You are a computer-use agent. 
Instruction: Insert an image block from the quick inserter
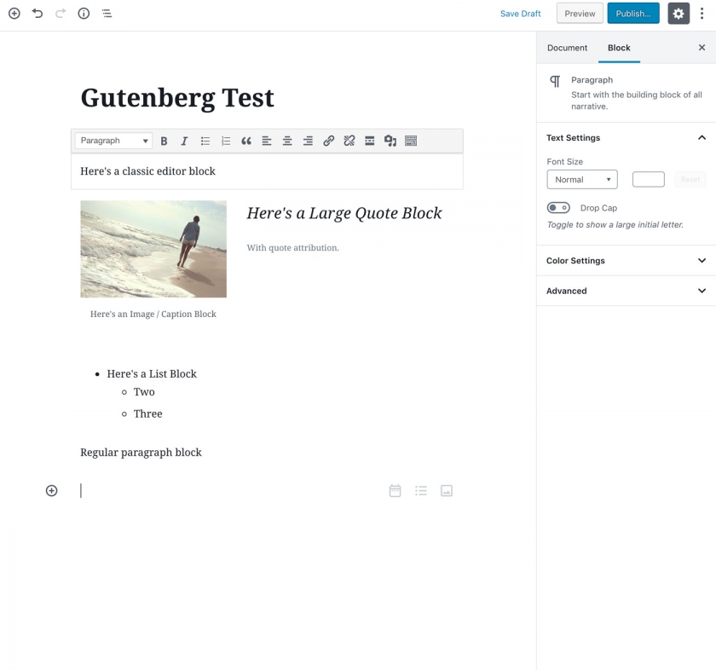coord(447,490)
